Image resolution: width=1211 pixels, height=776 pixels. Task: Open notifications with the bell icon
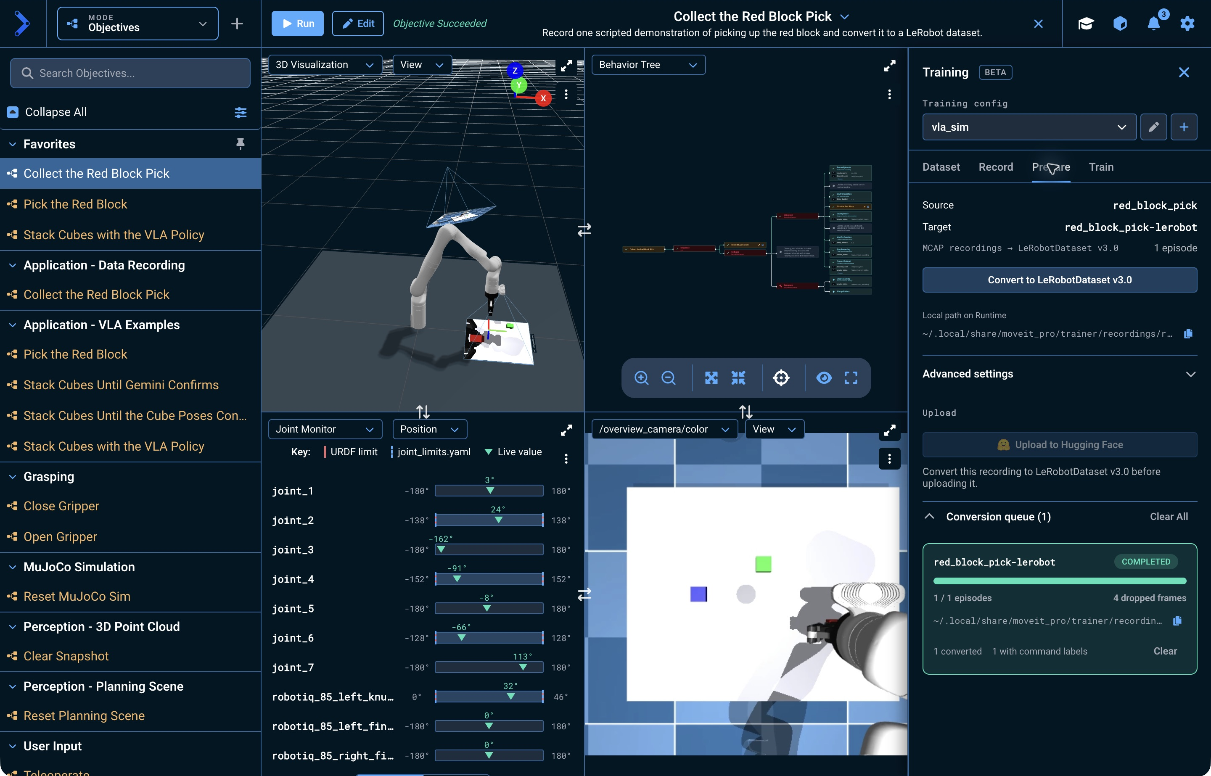tap(1153, 23)
